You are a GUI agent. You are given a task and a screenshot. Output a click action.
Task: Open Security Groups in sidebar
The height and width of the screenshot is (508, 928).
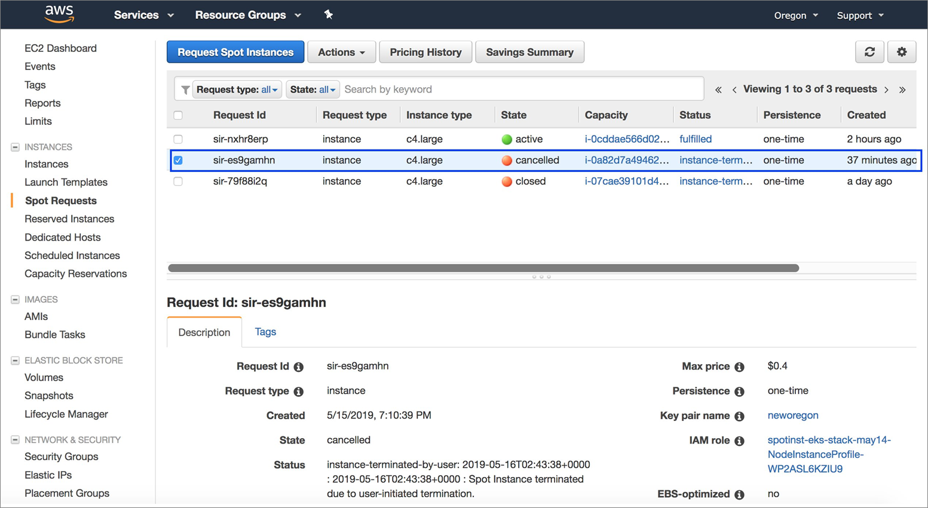point(61,457)
